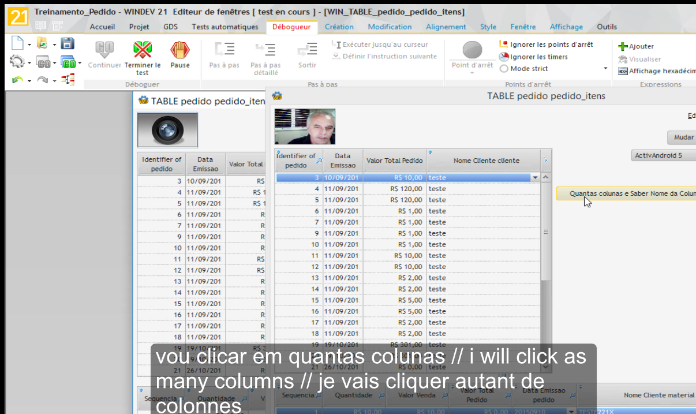Open dropdown arrow next to blue GO icon
This screenshot has width=696, height=414.
point(80,63)
